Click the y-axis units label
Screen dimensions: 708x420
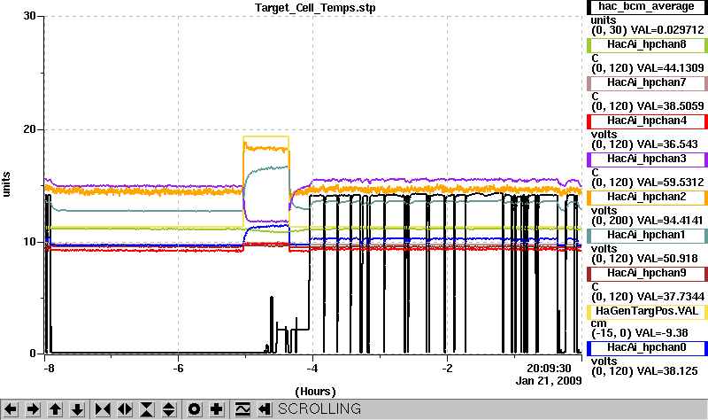pyautogui.click(x=6, y=184)
